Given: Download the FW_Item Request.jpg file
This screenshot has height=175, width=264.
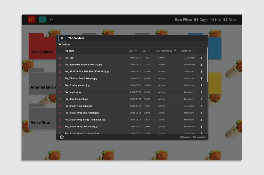Looking at the screenshot, I should 201,99.
